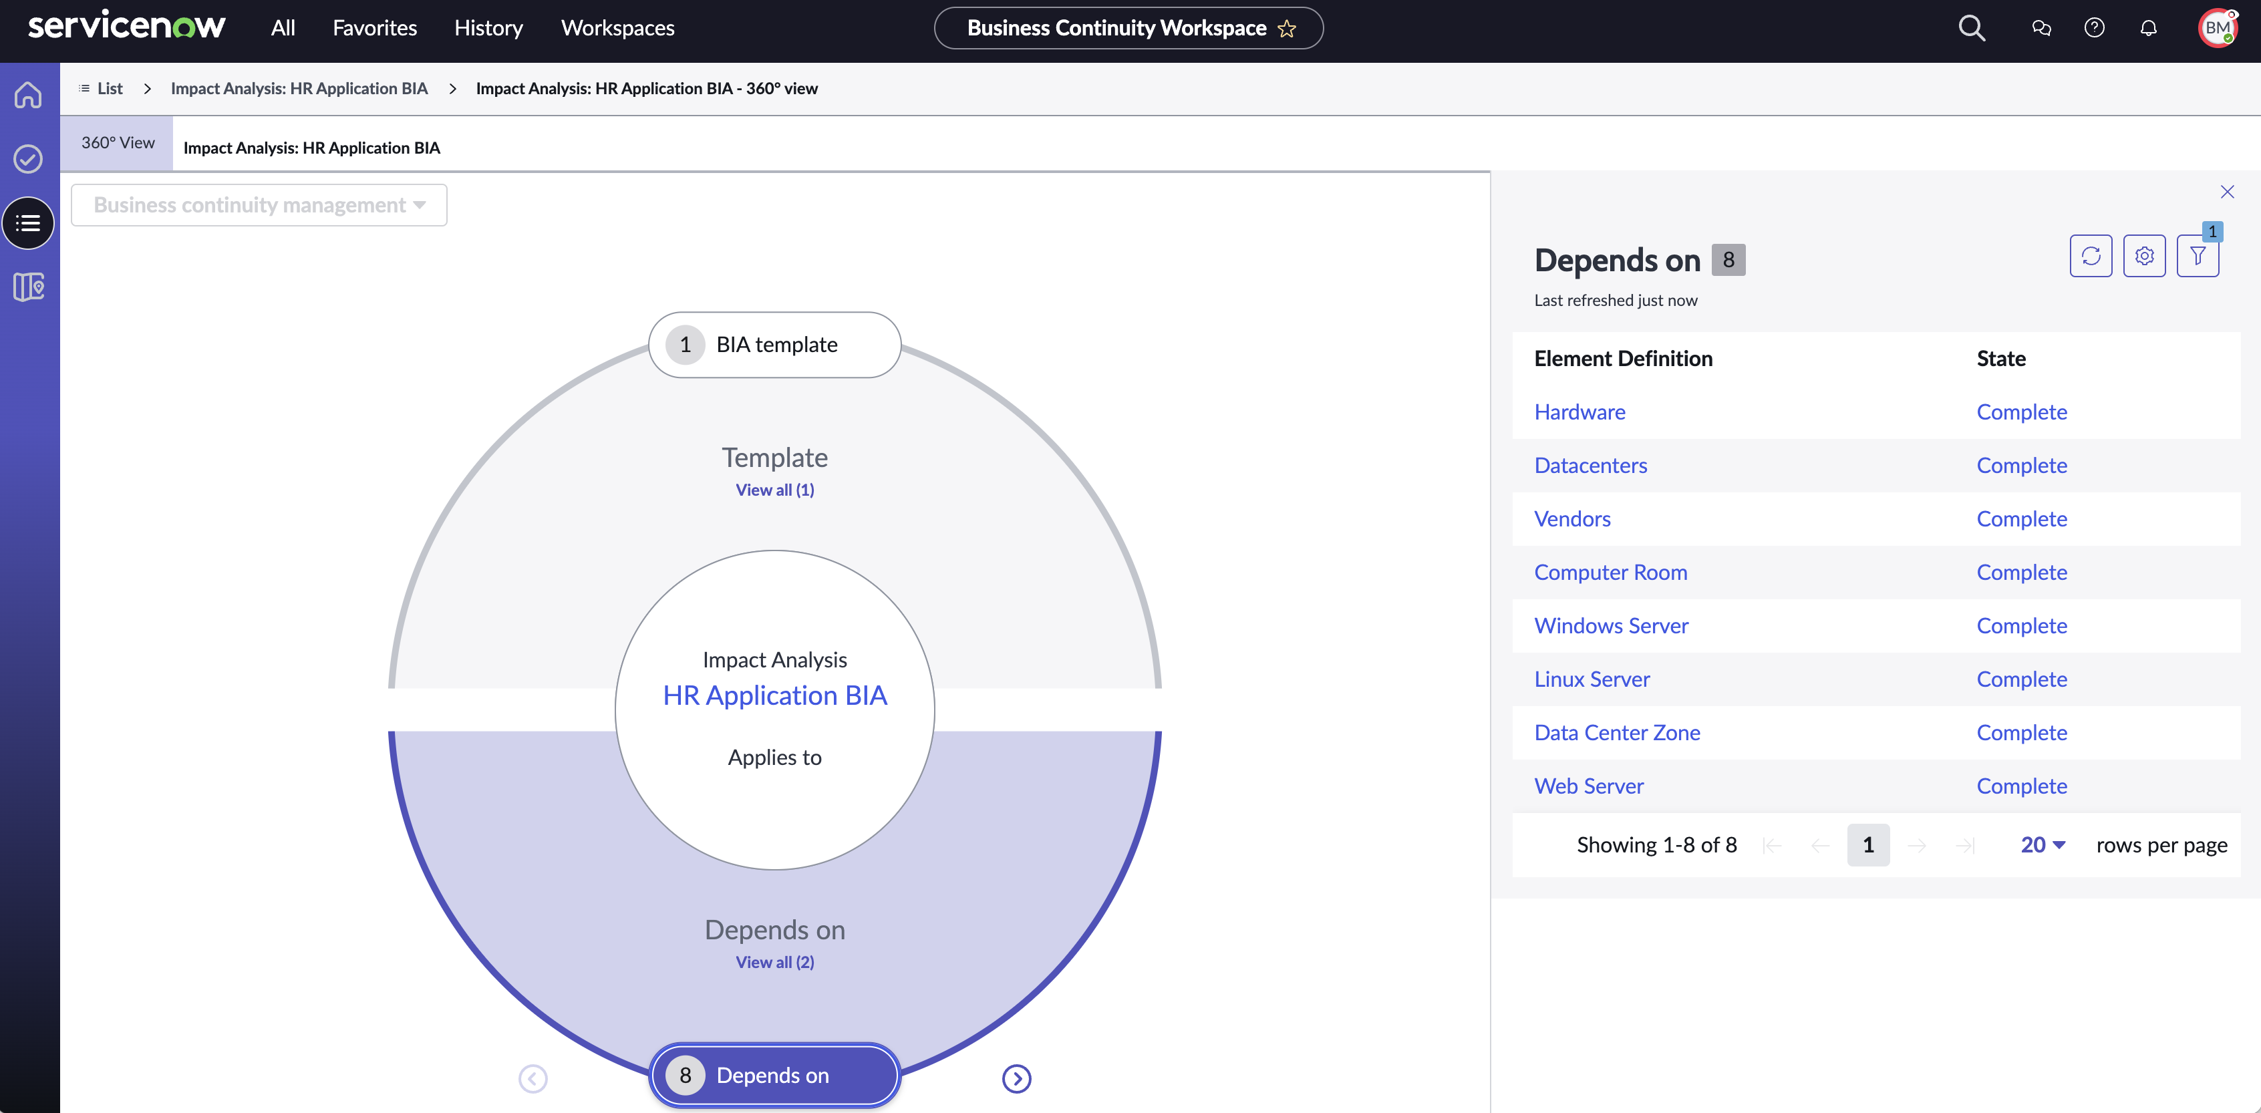The image size is (2261, 1113).
Task: Open the filter funnel icon
Action: (x=2198, y=255)
